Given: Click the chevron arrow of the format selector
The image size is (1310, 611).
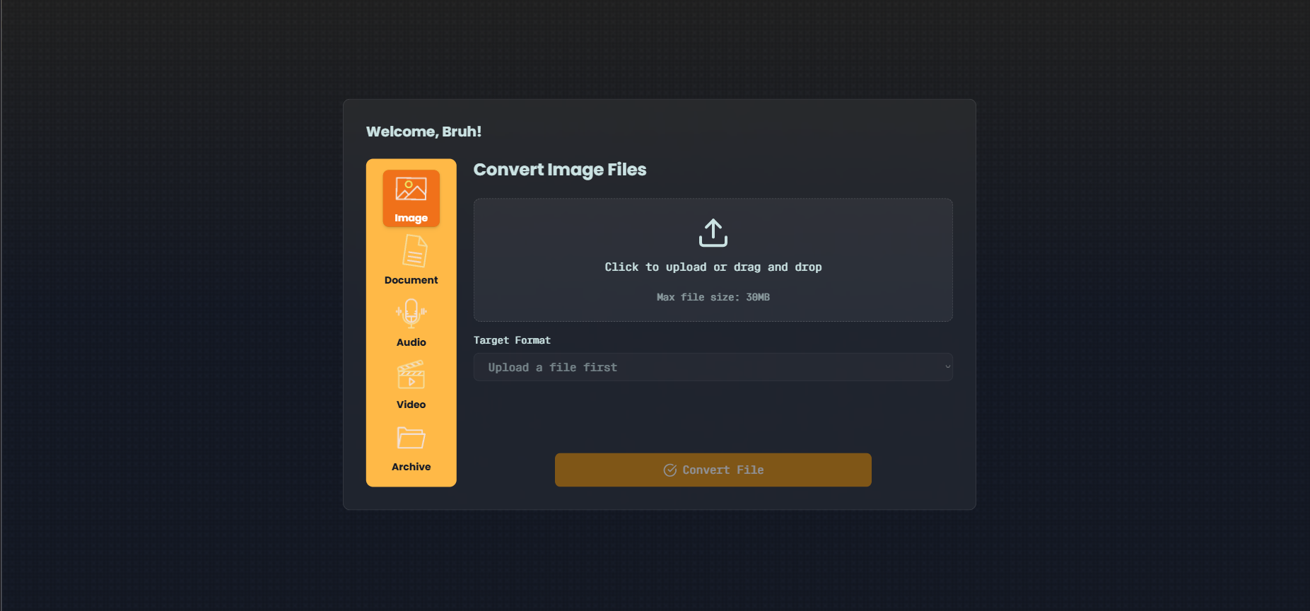Looking at the screenshot, I should pos(947,367).
